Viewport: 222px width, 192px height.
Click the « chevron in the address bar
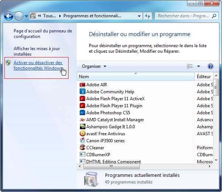pyautogui.click(x=39, y=15)
